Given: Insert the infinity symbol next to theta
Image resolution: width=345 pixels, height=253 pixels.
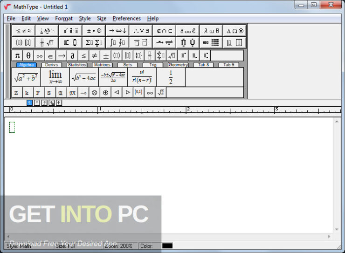Looking at the screenshot, I should click(x=39, y=55).
